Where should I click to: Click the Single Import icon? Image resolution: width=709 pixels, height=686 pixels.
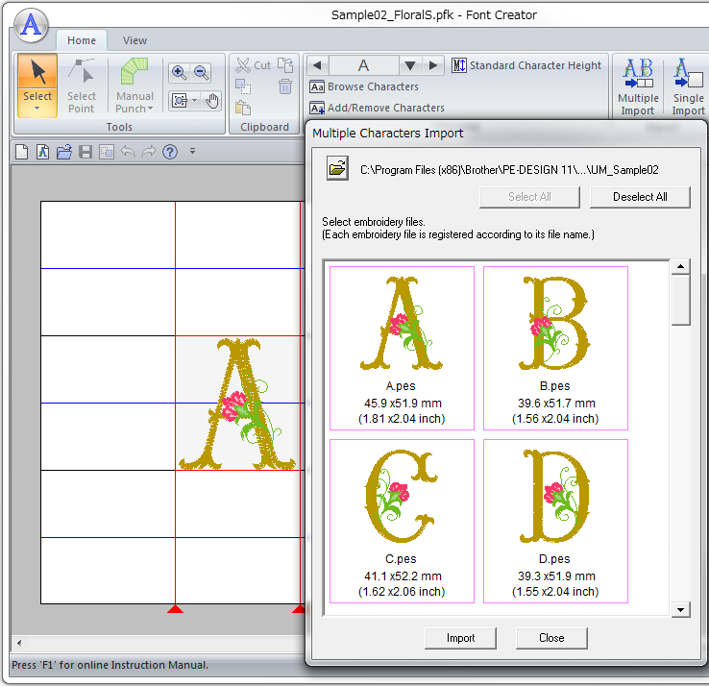pyautogui.click(x=688, y=77)
